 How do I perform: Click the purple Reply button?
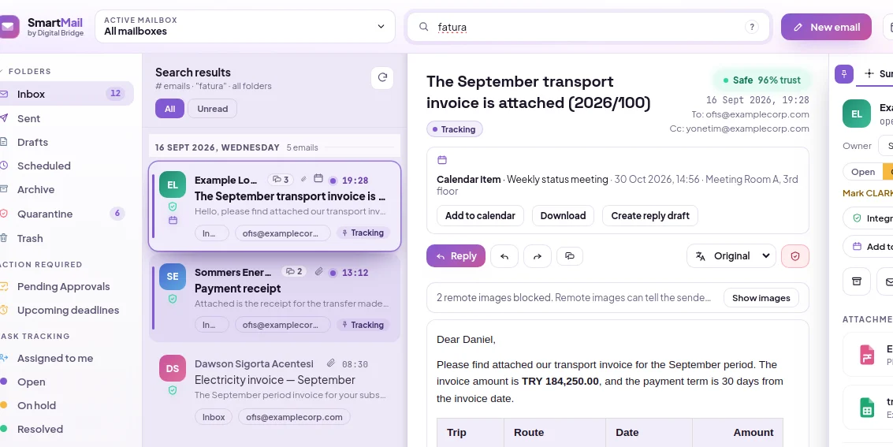(456, 256)
